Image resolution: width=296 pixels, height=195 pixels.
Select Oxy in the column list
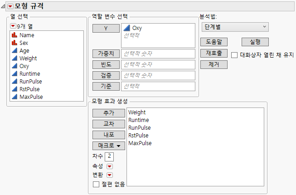pyautogui.click(x=24, y=66)
